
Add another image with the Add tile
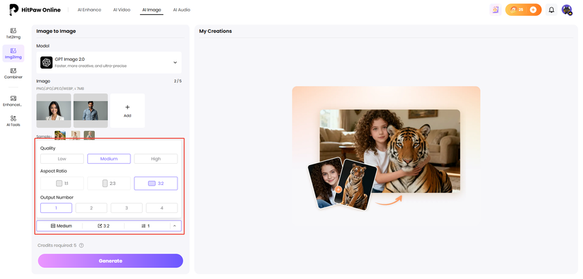click(128, 111)
